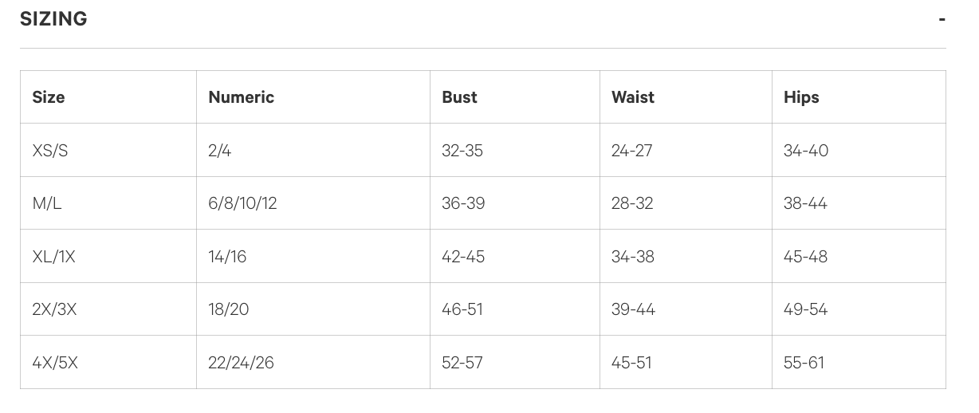Select the XL/1X size cell

[x=53, y=257]
